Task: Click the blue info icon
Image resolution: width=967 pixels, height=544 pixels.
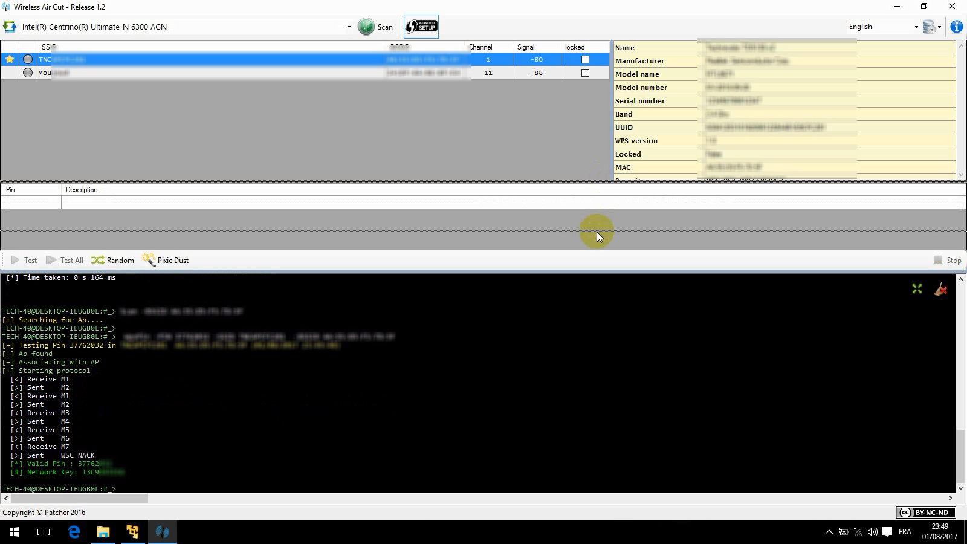Action: 957,27
